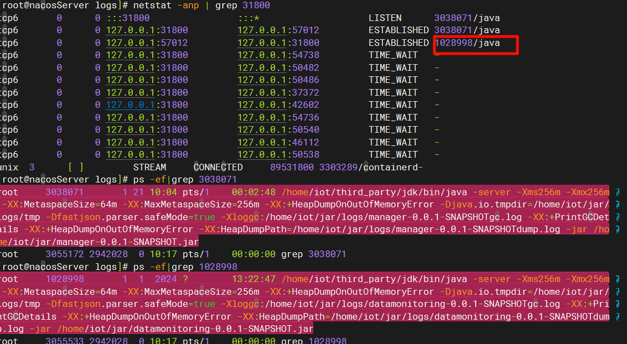This screenshot has height=344, width=627.
Task: Click the 'ps -ef|grep 1028998' command
Action: coord(185,267)
